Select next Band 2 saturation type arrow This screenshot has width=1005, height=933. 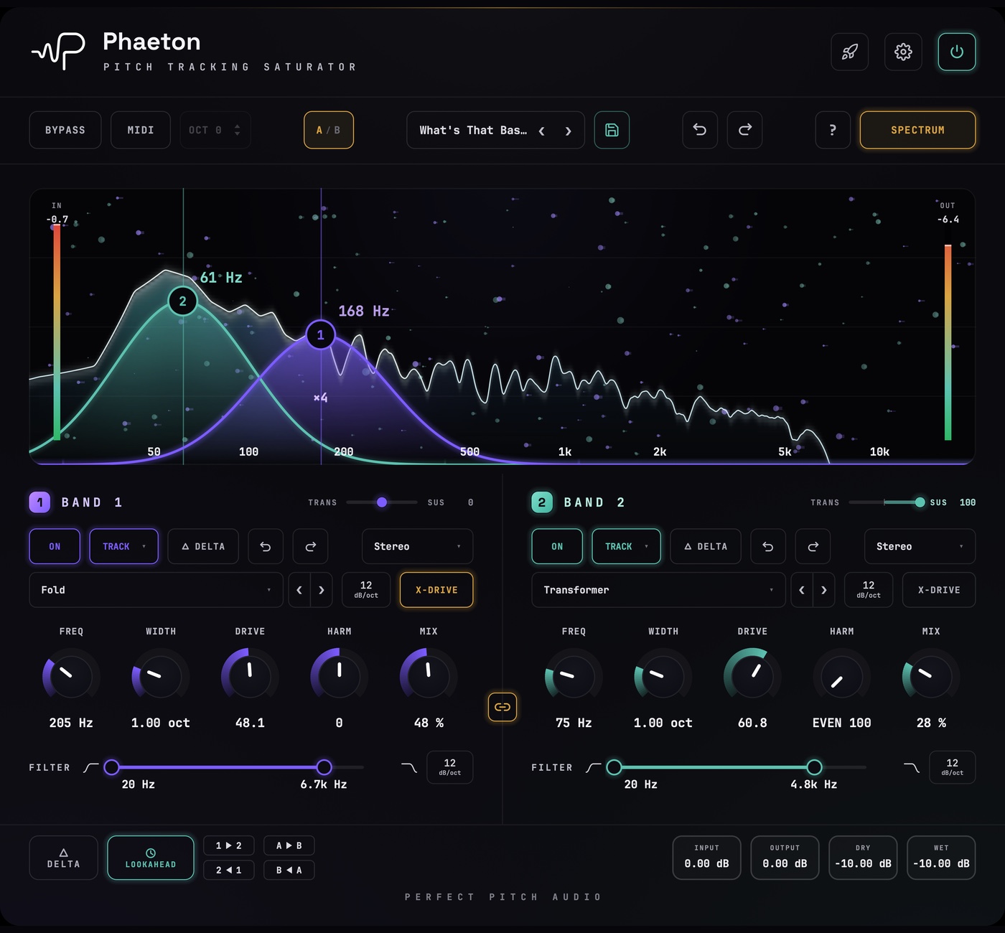pyautogui.click(x=824, y=590)
